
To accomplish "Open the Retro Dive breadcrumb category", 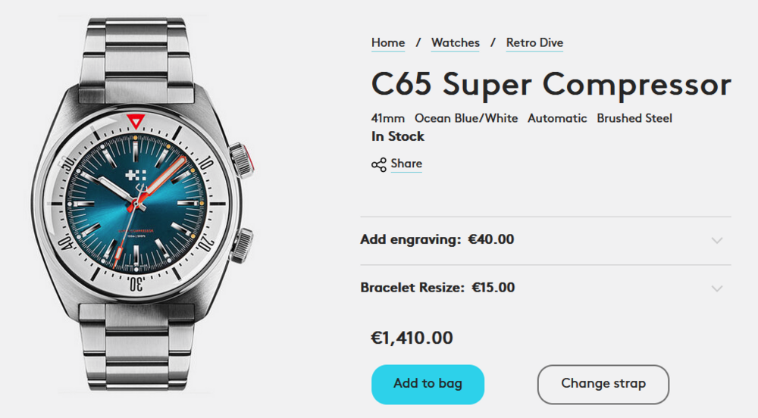I will coord(534,43).
